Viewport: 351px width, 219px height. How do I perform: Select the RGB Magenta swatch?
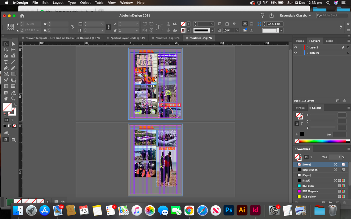(321, 191)
